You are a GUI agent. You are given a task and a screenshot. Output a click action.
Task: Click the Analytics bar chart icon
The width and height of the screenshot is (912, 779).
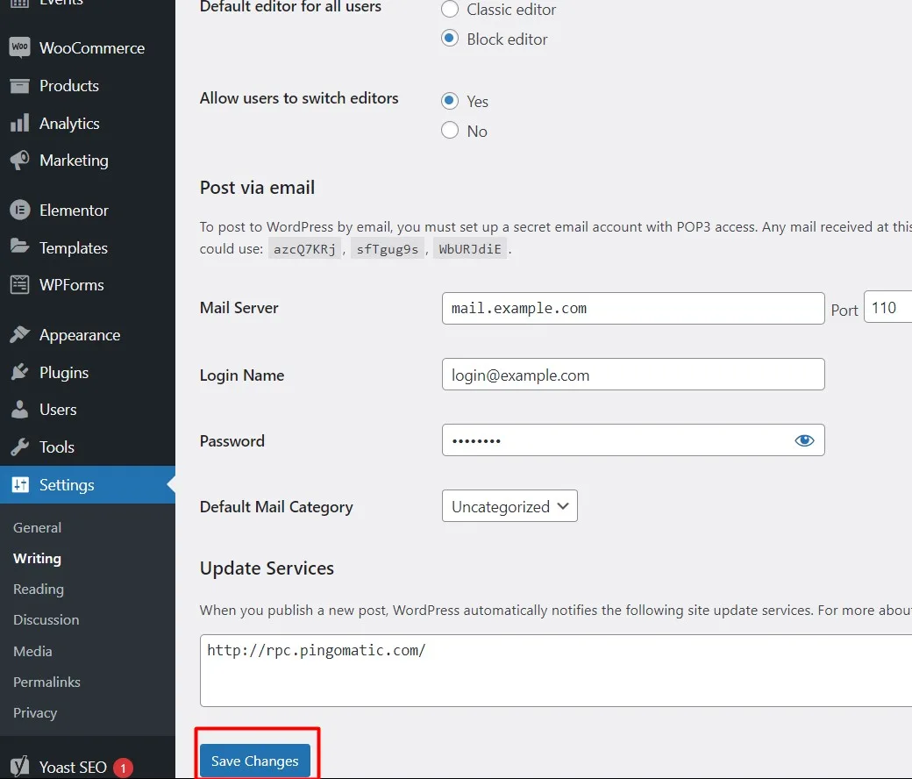coord(20,124)
